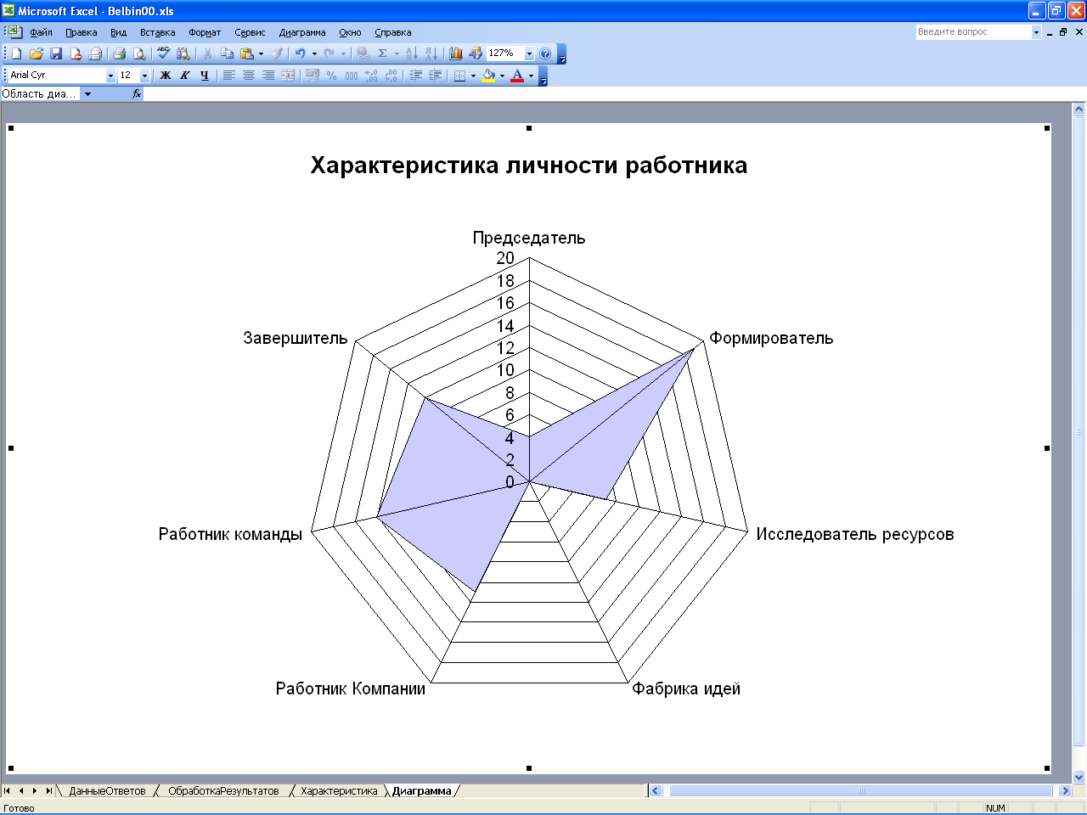Screen dimensions: 1087x815
Task: Click the Permission icon in toolbar
Action: point(76,53)
